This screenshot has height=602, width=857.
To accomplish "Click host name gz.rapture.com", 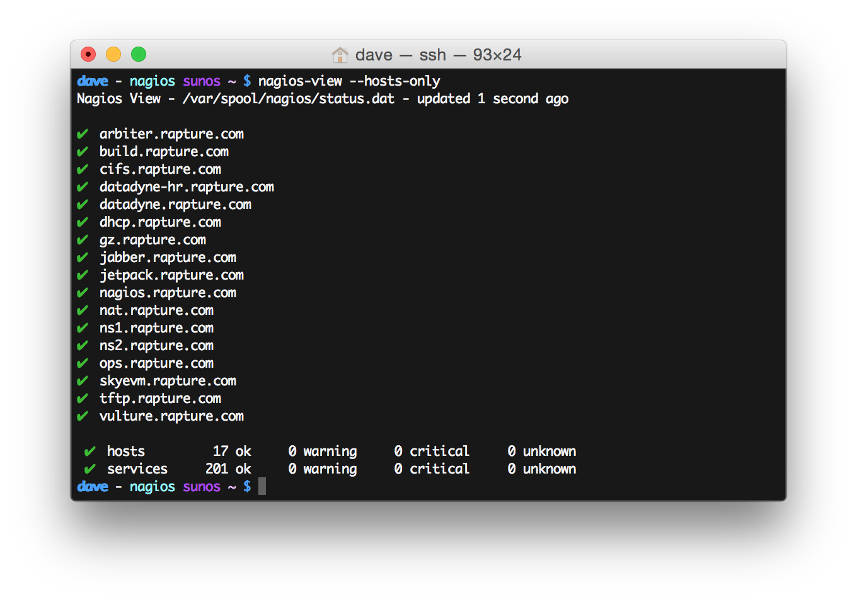I will [152, 240].
